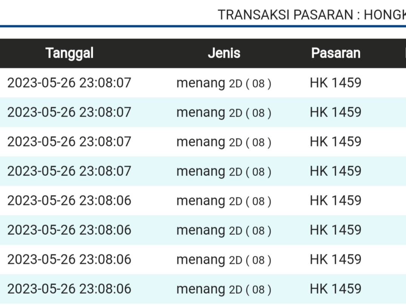Click HK 1459 in the second row
This screenshot has width=406, height=305.
[x=335, y=112]
